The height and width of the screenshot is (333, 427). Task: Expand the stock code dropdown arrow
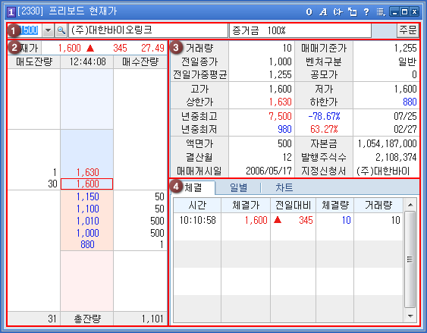pos(49,30)
